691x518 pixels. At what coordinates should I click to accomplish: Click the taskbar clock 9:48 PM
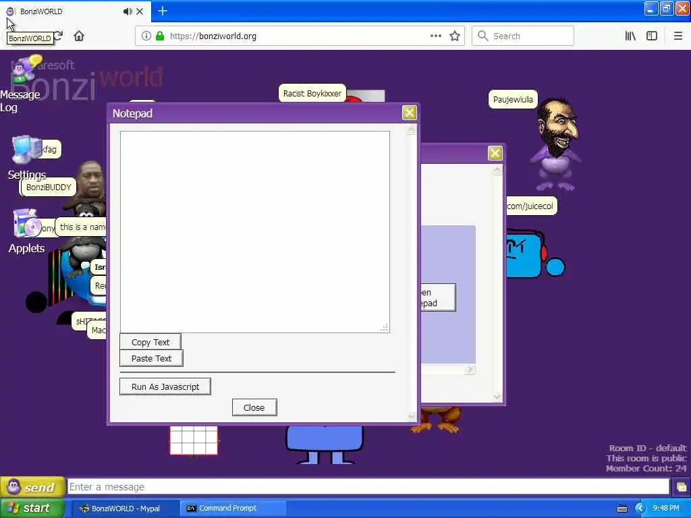[x=666, y=509]
